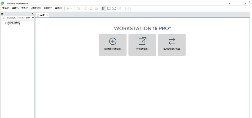
Task: Expand the library search dropdown arrow
Action: click(33, 18)
